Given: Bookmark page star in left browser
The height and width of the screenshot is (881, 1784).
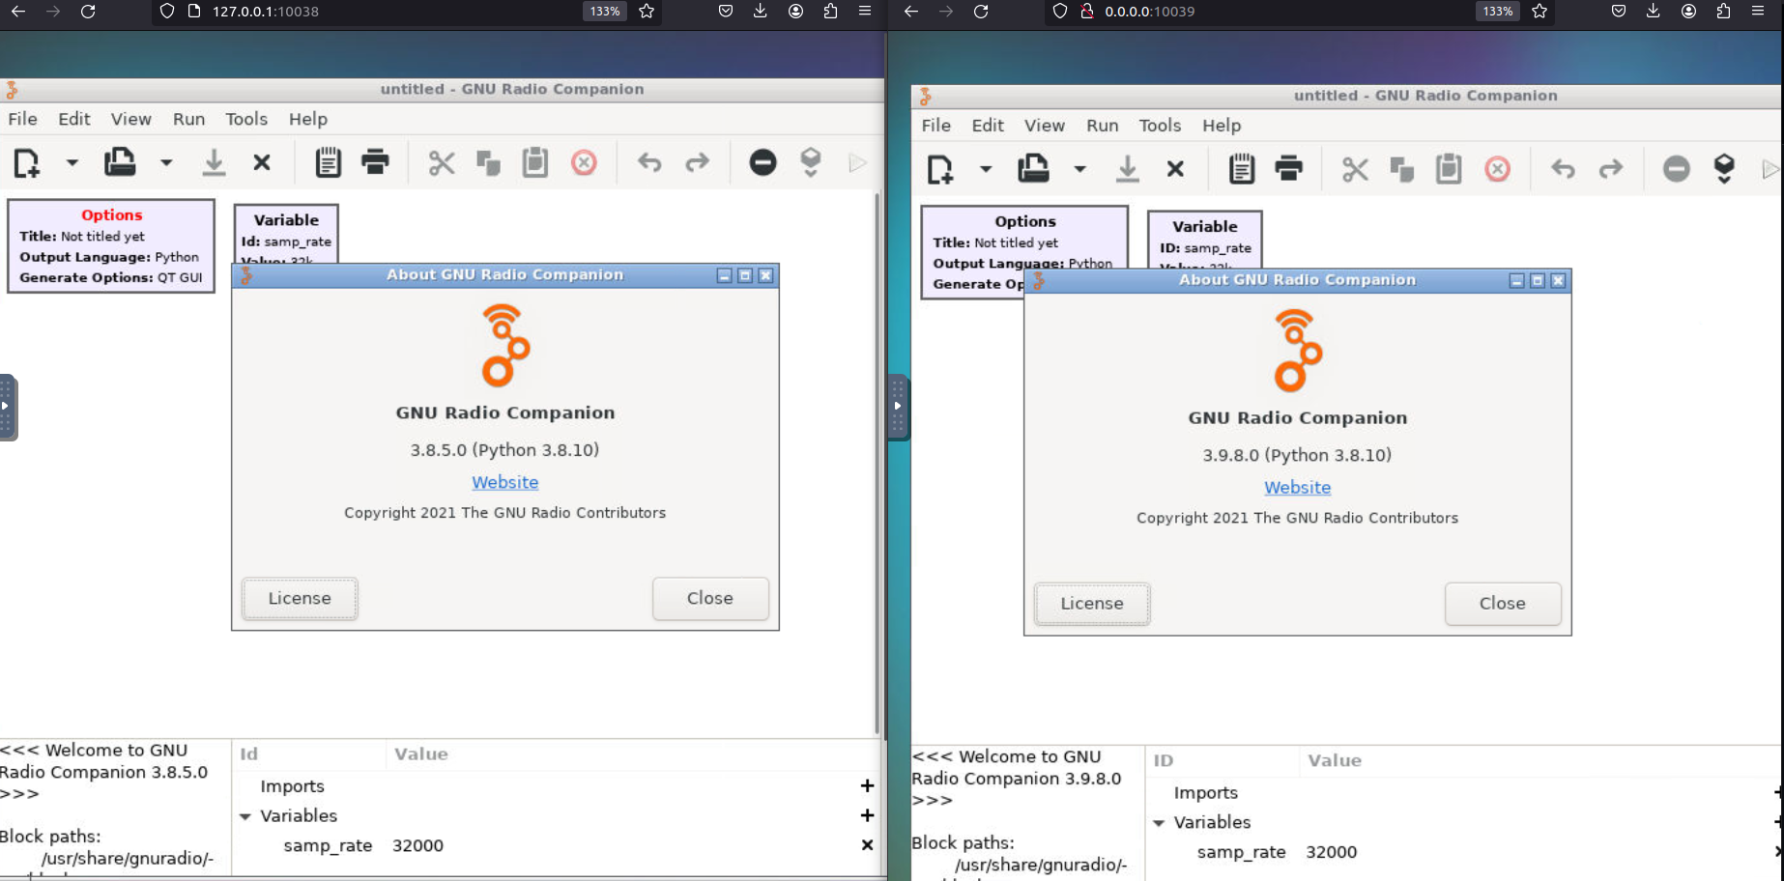Looking at the screenshot, I should coord(647,12).
